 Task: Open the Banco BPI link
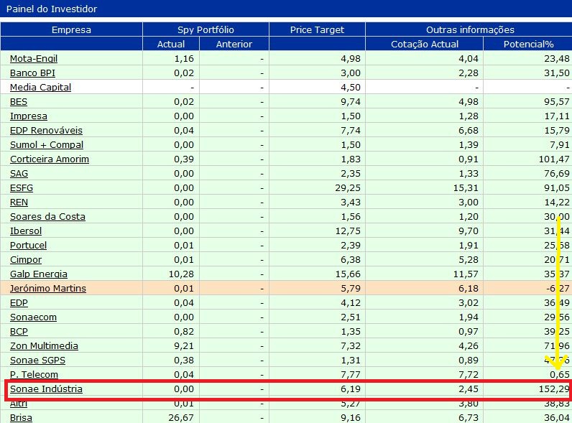pyautogui.click(x=32, y=73)
